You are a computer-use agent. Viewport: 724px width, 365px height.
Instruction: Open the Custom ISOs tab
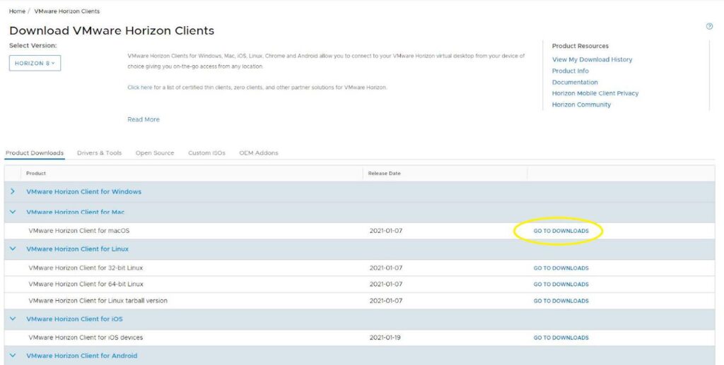coord(206,153)
